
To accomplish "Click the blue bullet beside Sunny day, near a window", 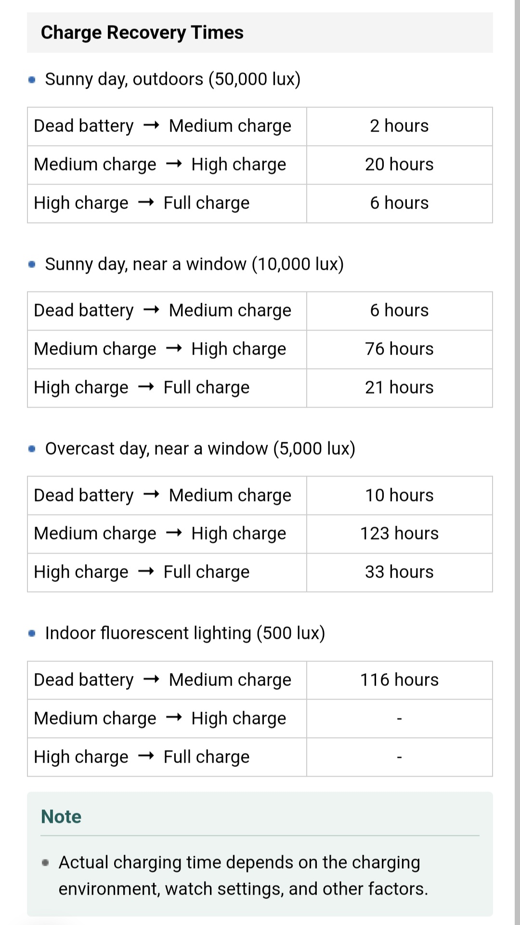I will click(32, 264).
